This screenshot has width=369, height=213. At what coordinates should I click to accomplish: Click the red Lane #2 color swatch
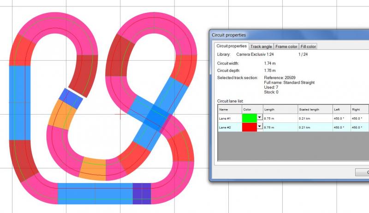click(x=250, y=127)
